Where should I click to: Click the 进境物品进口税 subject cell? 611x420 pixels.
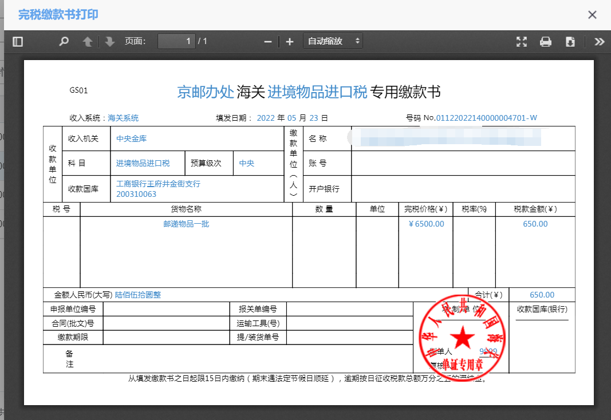143,163
